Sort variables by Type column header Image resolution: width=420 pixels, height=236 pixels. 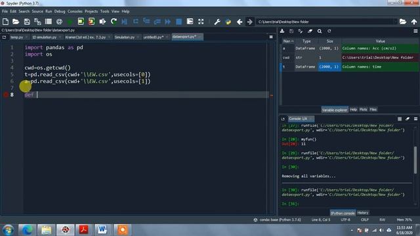[306, 41]
